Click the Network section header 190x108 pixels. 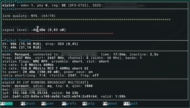[11, 79]
